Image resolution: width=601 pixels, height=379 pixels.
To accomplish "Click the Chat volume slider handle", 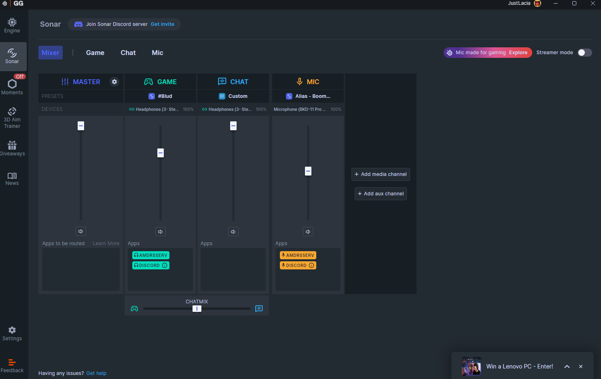I will click(233, 126).
